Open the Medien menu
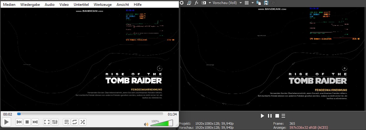This screenshot has height=130, width=366. 9,4
